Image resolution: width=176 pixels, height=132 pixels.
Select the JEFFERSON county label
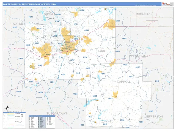[154, 117]
